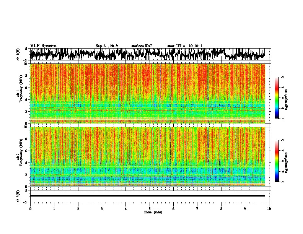This screenshot has width=303, height=234.
Task: Click the ch.2 color scale bar
Action: [277, 161]
